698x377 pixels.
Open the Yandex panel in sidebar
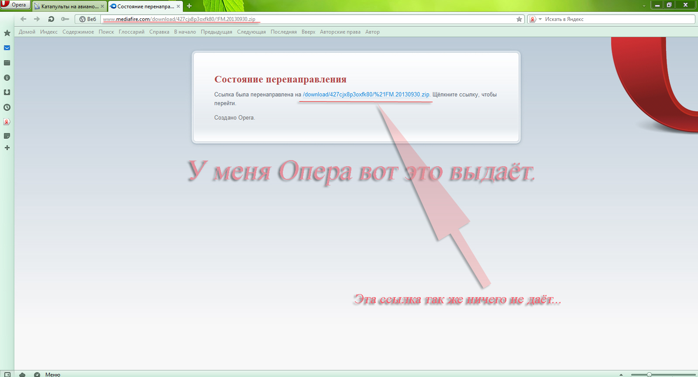click(x=7, y=122)
